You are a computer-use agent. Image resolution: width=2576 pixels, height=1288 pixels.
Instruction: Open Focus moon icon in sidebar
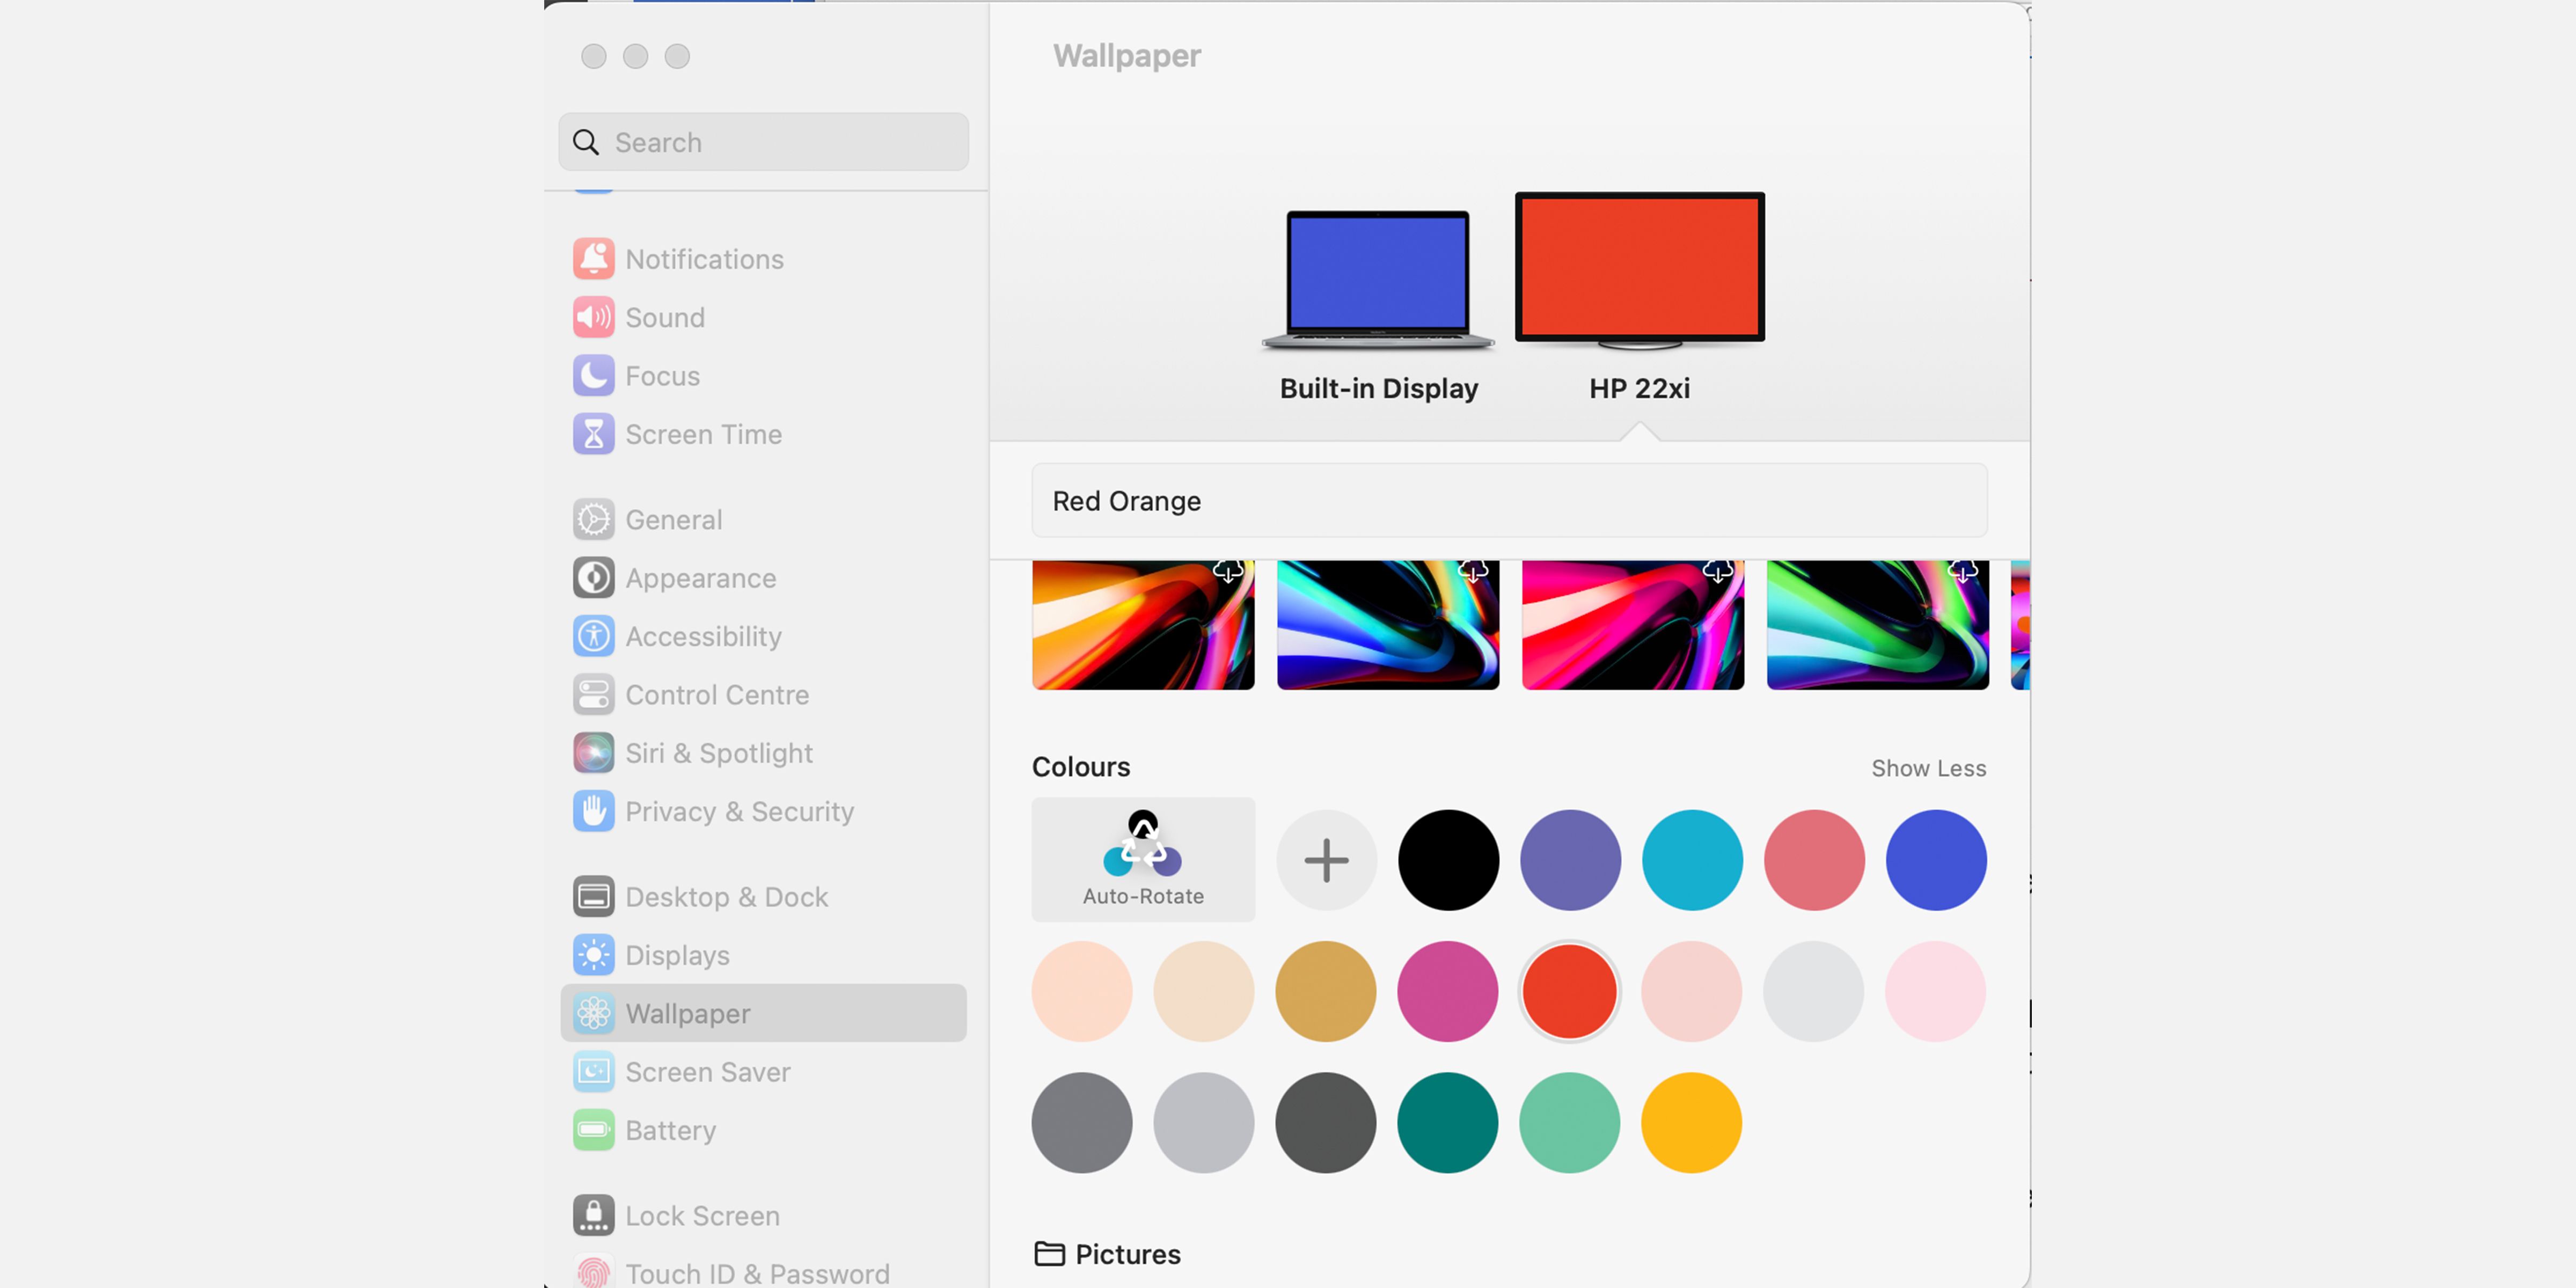coord(593,376)
